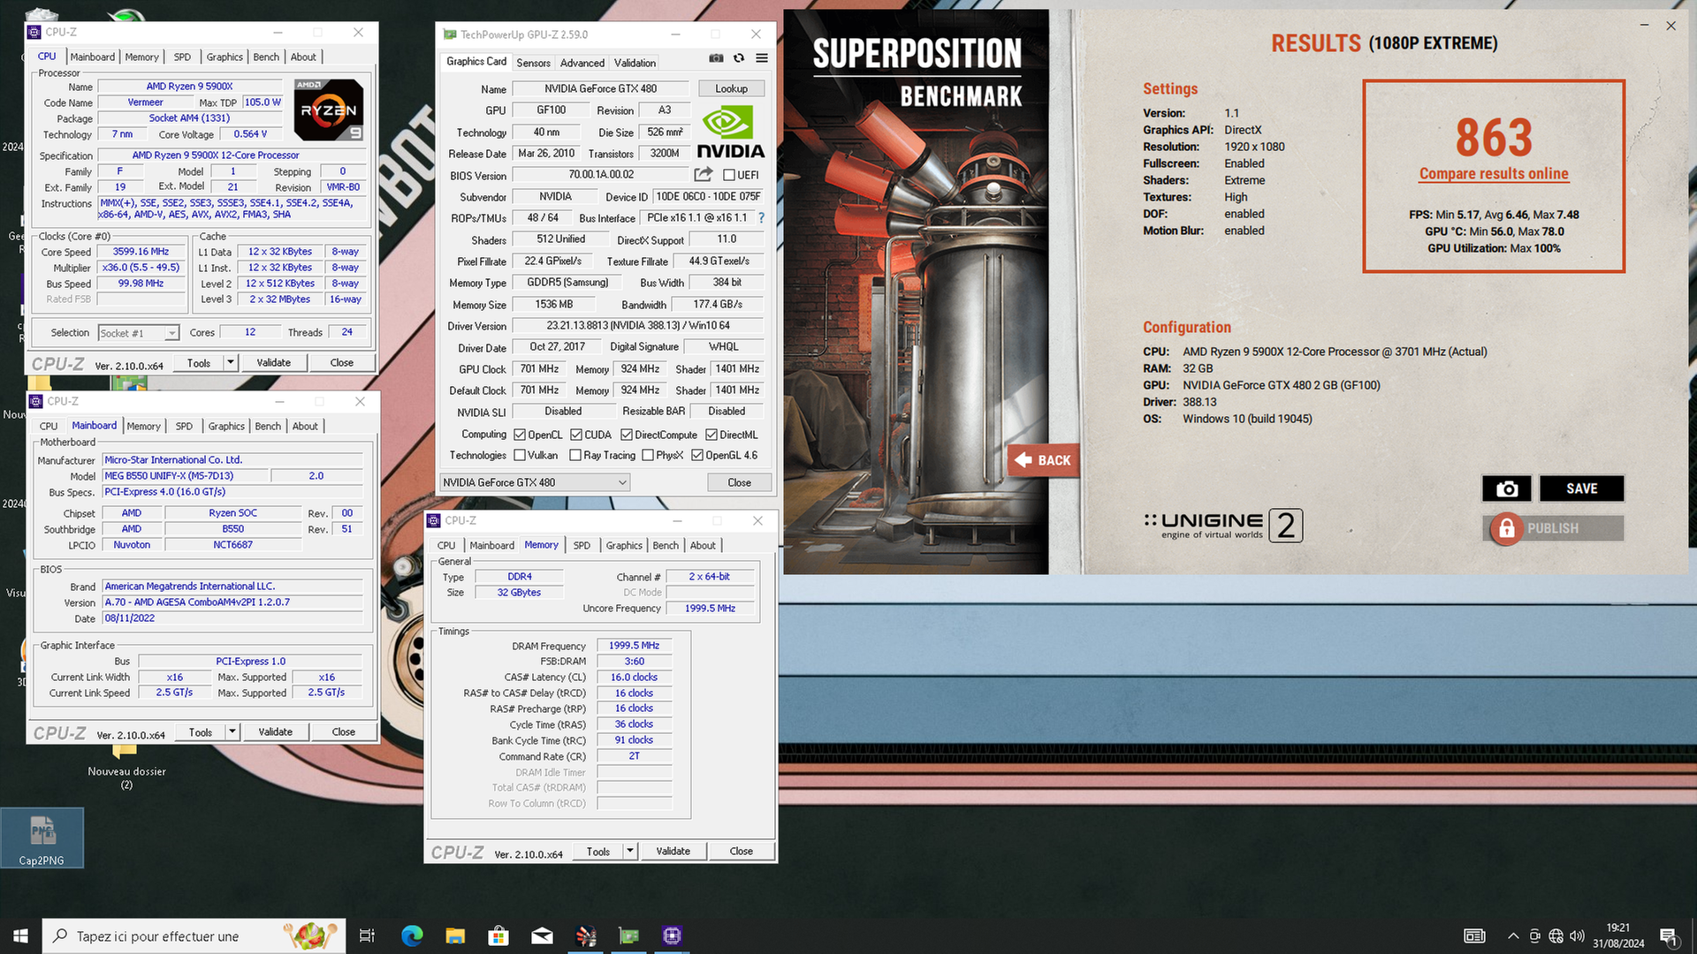Viewport: 1697px width, 954px height.
Task: Click the GPU-Z screenshot camera icon
Action: click(x=716, y=58)
